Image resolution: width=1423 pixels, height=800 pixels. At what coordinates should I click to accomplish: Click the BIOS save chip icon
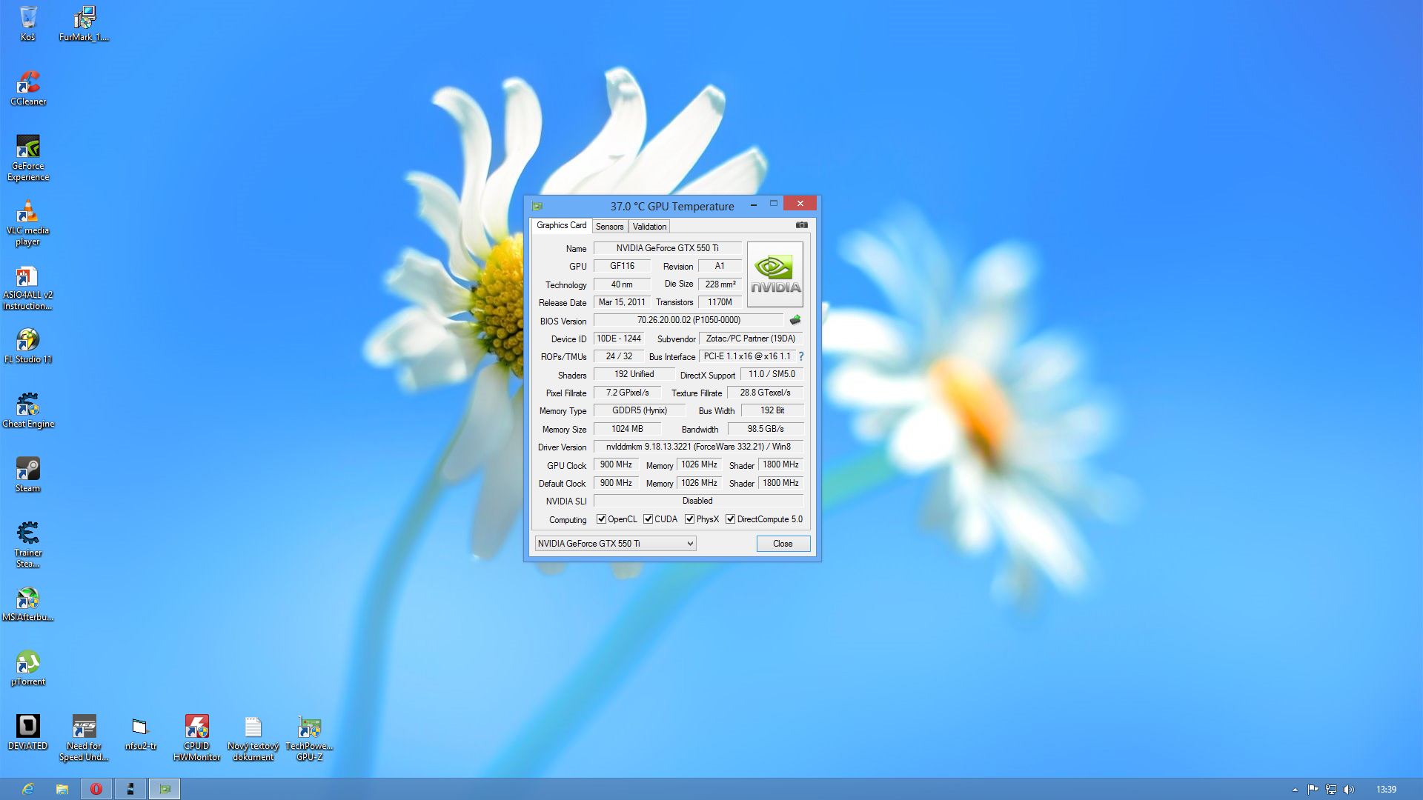click(795, 320)
